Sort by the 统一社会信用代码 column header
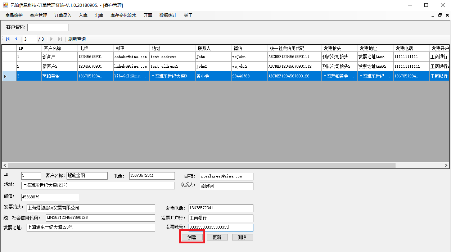 pos(294,48)
